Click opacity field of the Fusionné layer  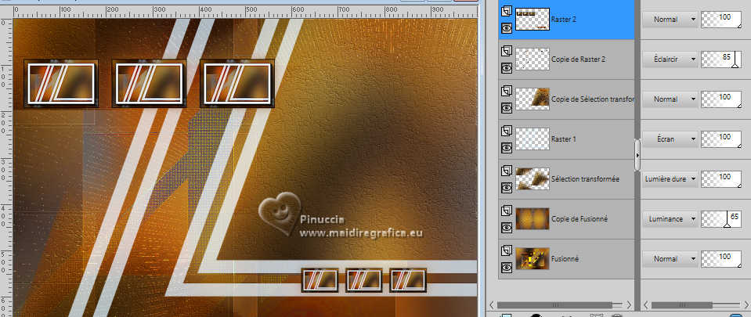(x=720, y=259)
